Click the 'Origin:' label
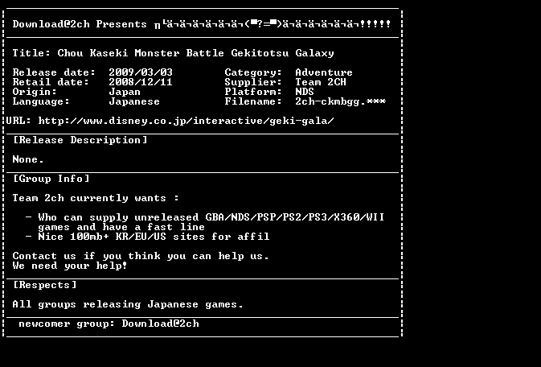This screenshot has width=541, height=367. [x=35, y=92]
